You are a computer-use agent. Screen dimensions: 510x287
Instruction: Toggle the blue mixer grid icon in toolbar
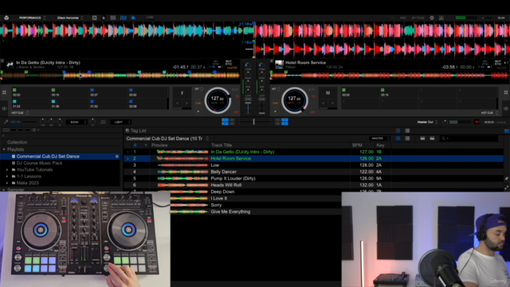[x=124, y=18]
